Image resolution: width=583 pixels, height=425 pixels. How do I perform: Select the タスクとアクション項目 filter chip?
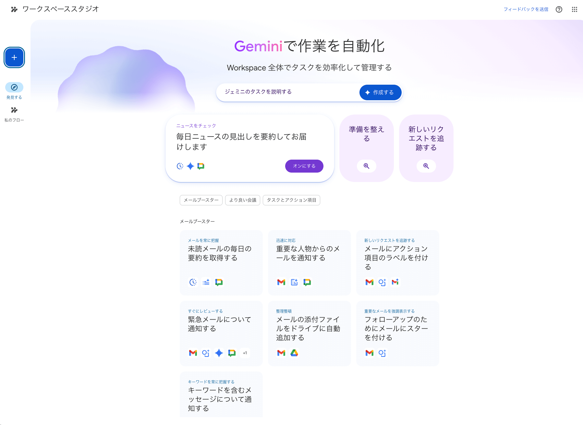click(x=291, y=200)
